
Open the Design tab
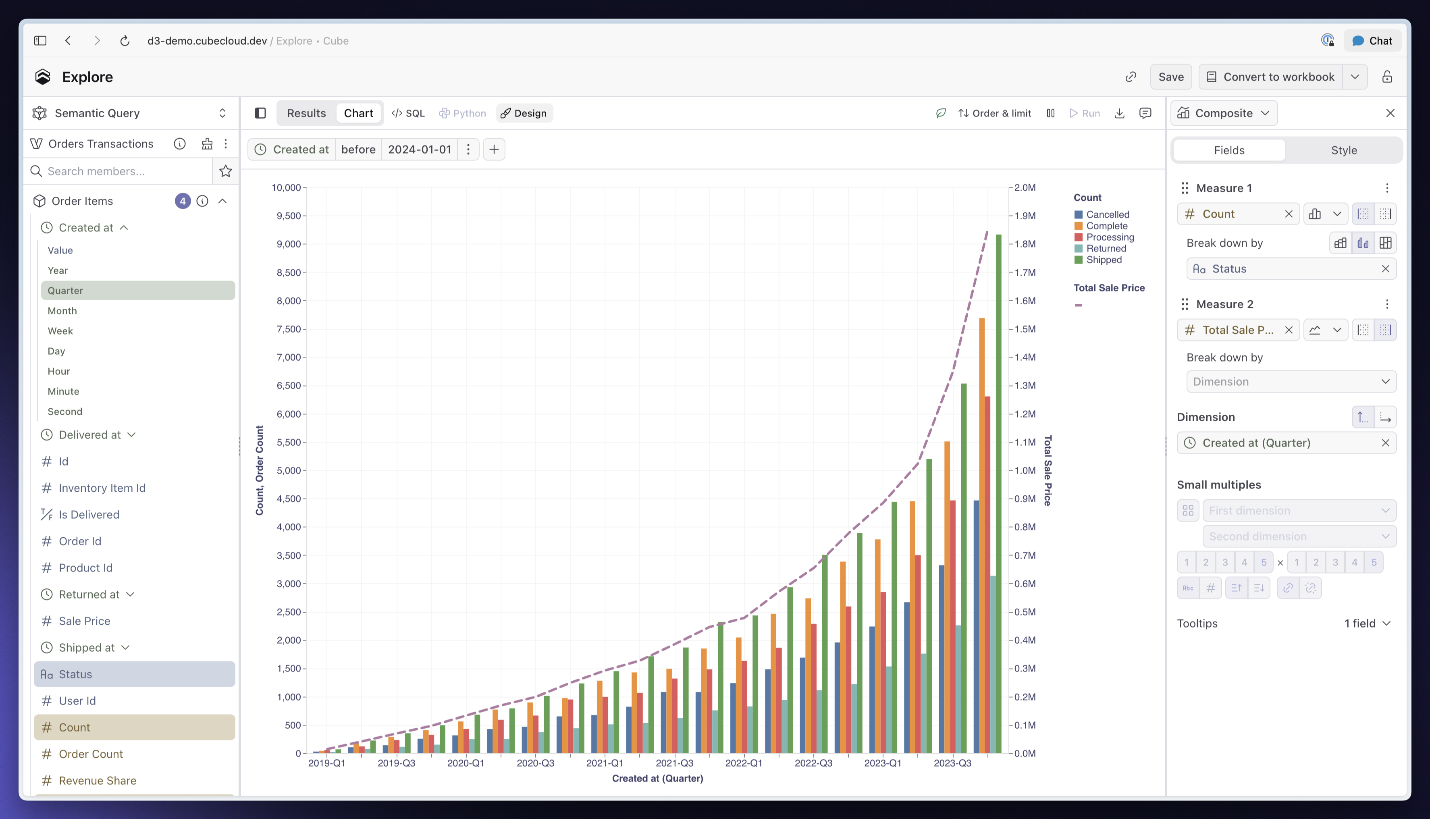coord(524,113)
